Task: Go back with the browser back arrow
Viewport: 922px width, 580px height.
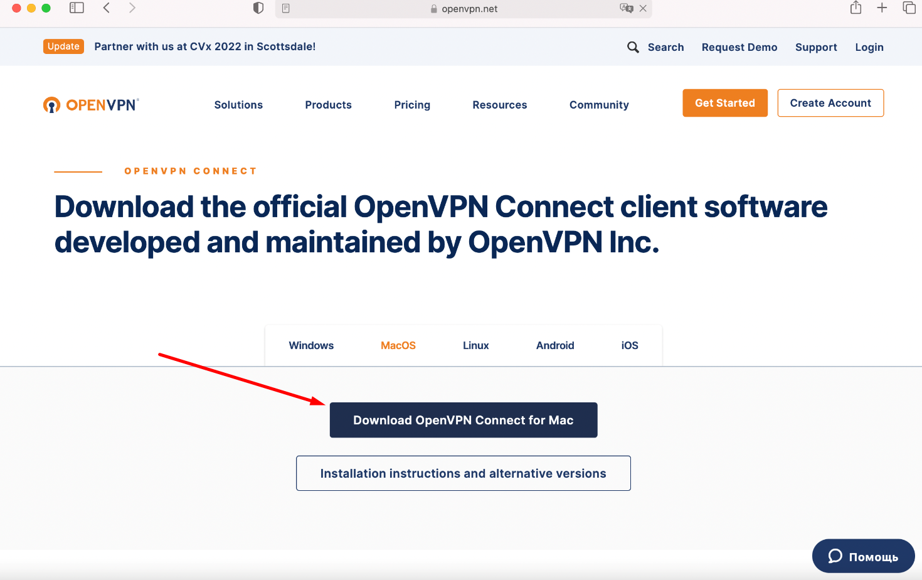Action: click(x=107, y=8)
